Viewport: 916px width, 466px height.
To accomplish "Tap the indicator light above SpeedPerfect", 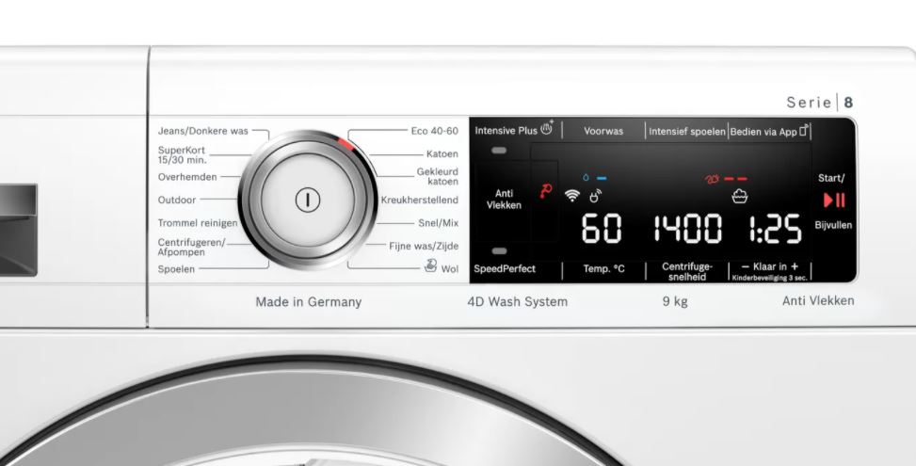I will click(x=499, y=251).
